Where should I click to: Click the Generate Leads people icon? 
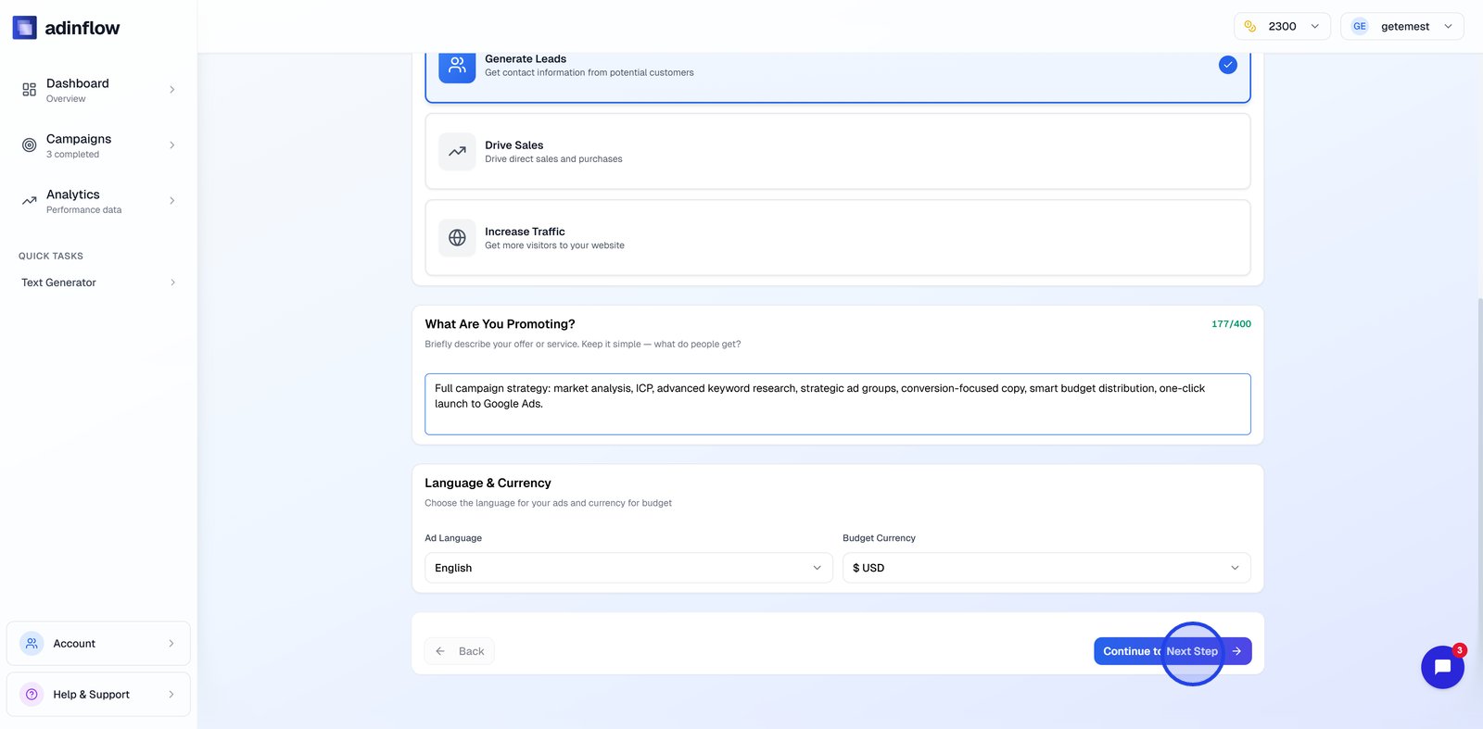click(457, 65)
